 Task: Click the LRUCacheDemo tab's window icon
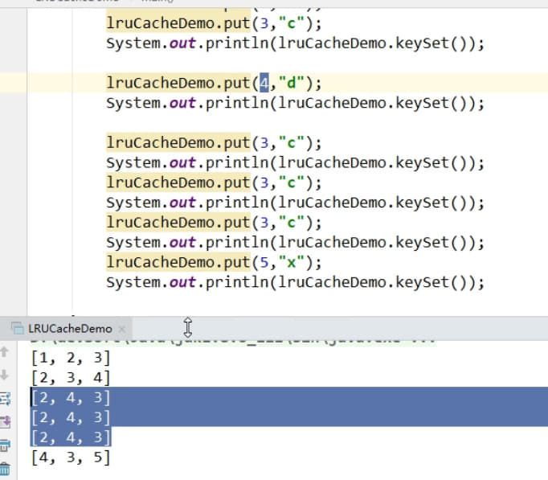(17, 328)
